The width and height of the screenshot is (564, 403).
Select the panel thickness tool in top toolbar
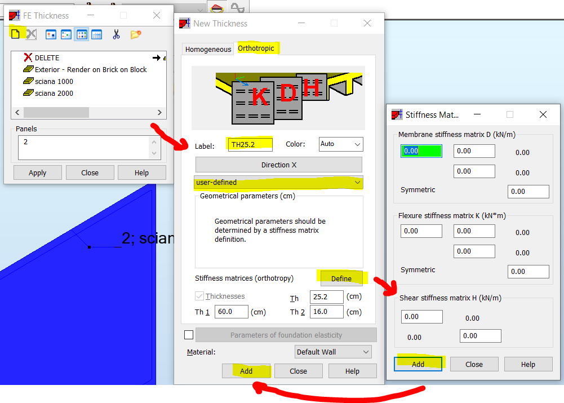[x=218, y=8]
